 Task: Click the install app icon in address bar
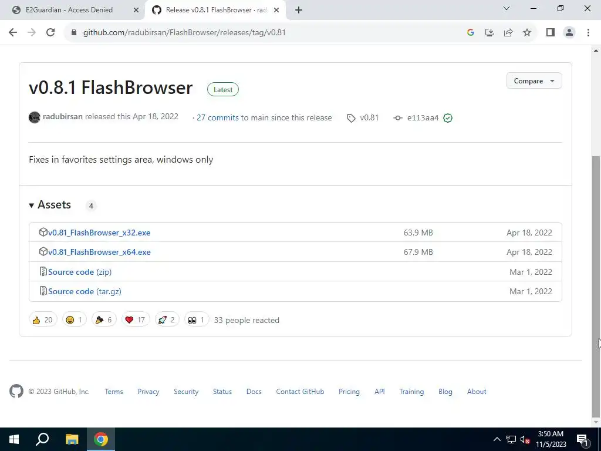pos(489,33)
